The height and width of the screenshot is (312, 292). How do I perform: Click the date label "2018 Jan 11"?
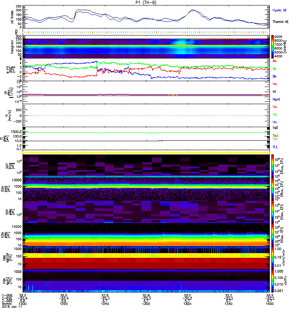pos(12,307)
